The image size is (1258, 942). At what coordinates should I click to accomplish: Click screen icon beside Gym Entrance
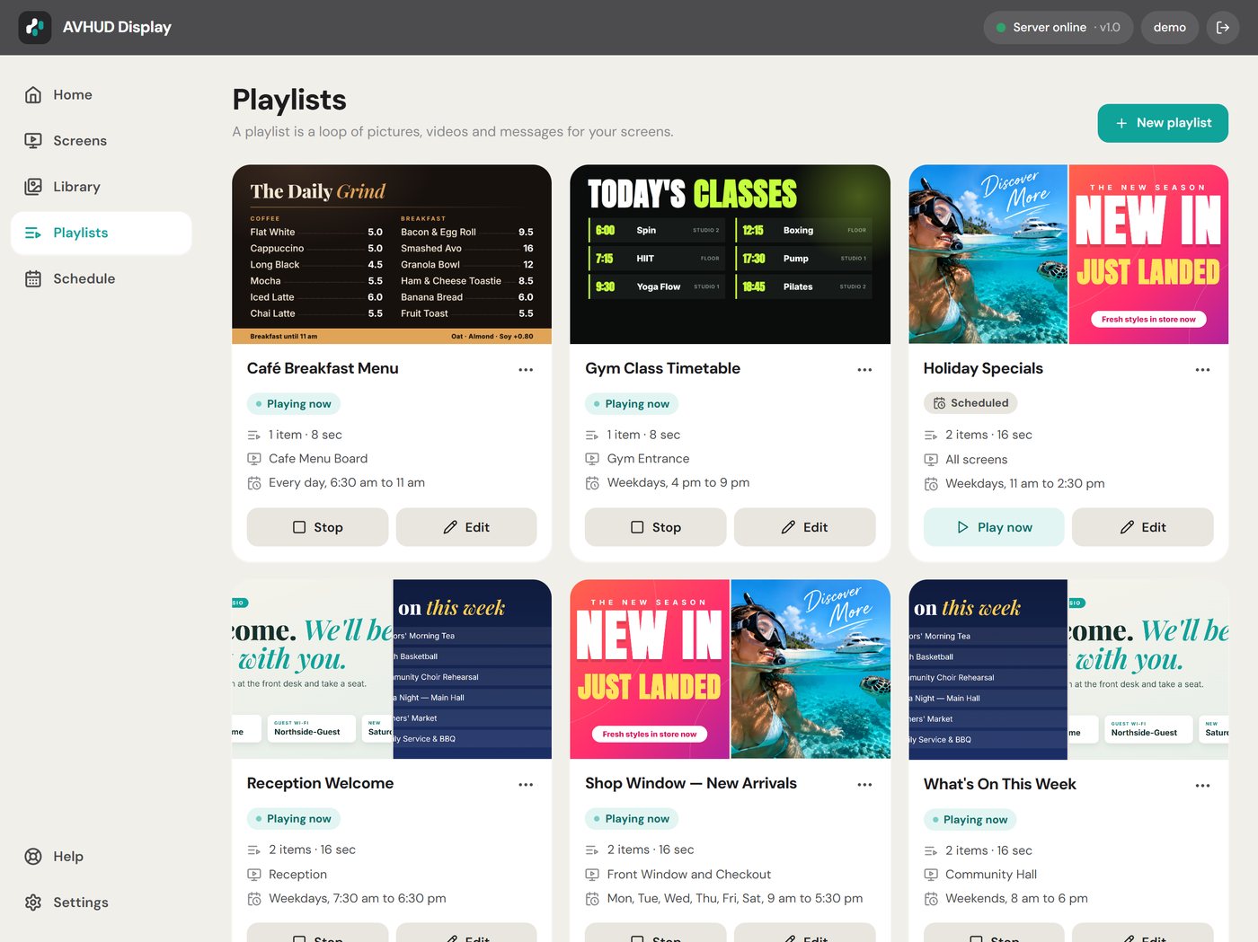[x=592, y=459]
